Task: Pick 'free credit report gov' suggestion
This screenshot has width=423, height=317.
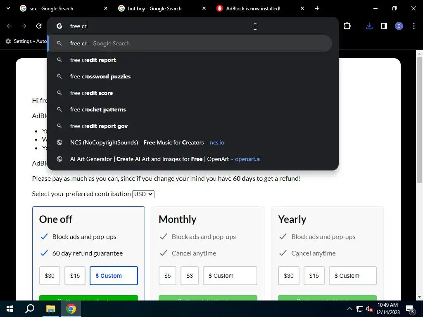Action: tap(190, 126)
